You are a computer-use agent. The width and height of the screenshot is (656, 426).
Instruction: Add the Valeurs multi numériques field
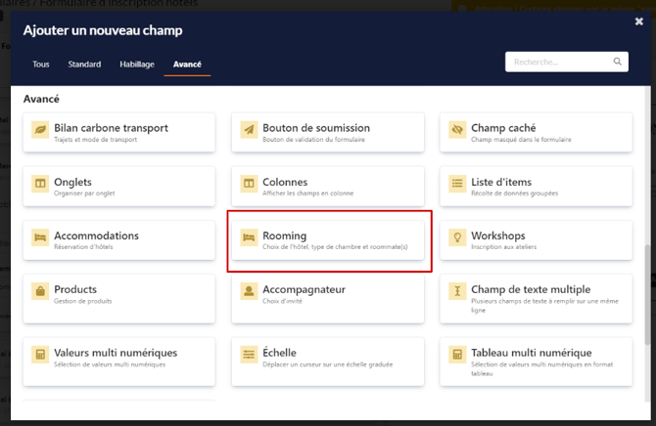pyautogui.click(x=118, y=357)
